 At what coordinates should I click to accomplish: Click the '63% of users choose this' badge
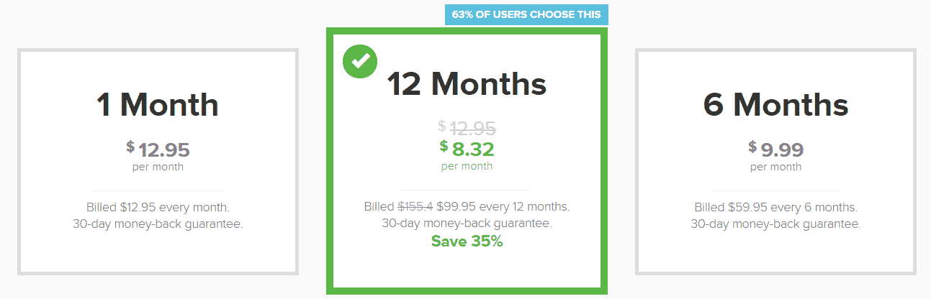527,14
